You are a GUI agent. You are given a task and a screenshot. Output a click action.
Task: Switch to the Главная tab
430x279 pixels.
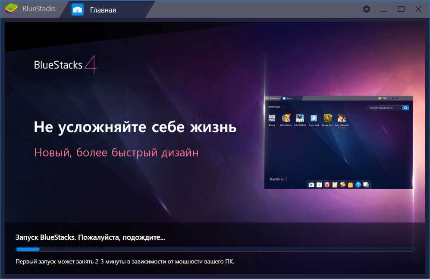tap(107, 9)
